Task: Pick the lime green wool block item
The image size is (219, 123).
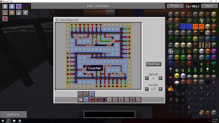Action: pyautogui.click(x=183, y=57)
